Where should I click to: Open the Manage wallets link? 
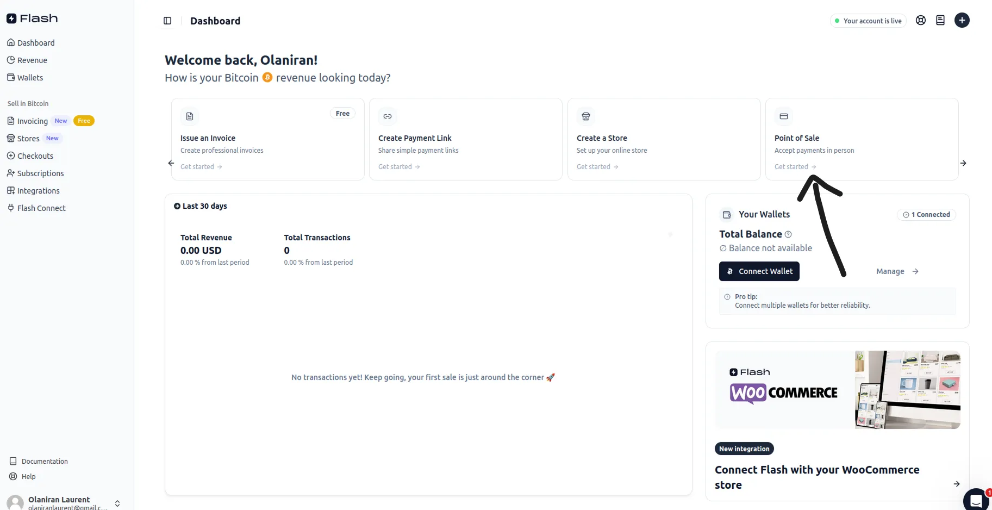click(x=897, y=271)
